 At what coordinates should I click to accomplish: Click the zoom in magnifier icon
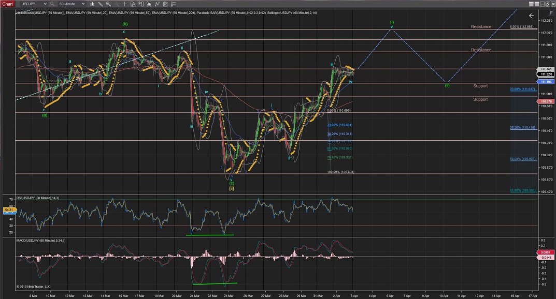coord(108,4)
